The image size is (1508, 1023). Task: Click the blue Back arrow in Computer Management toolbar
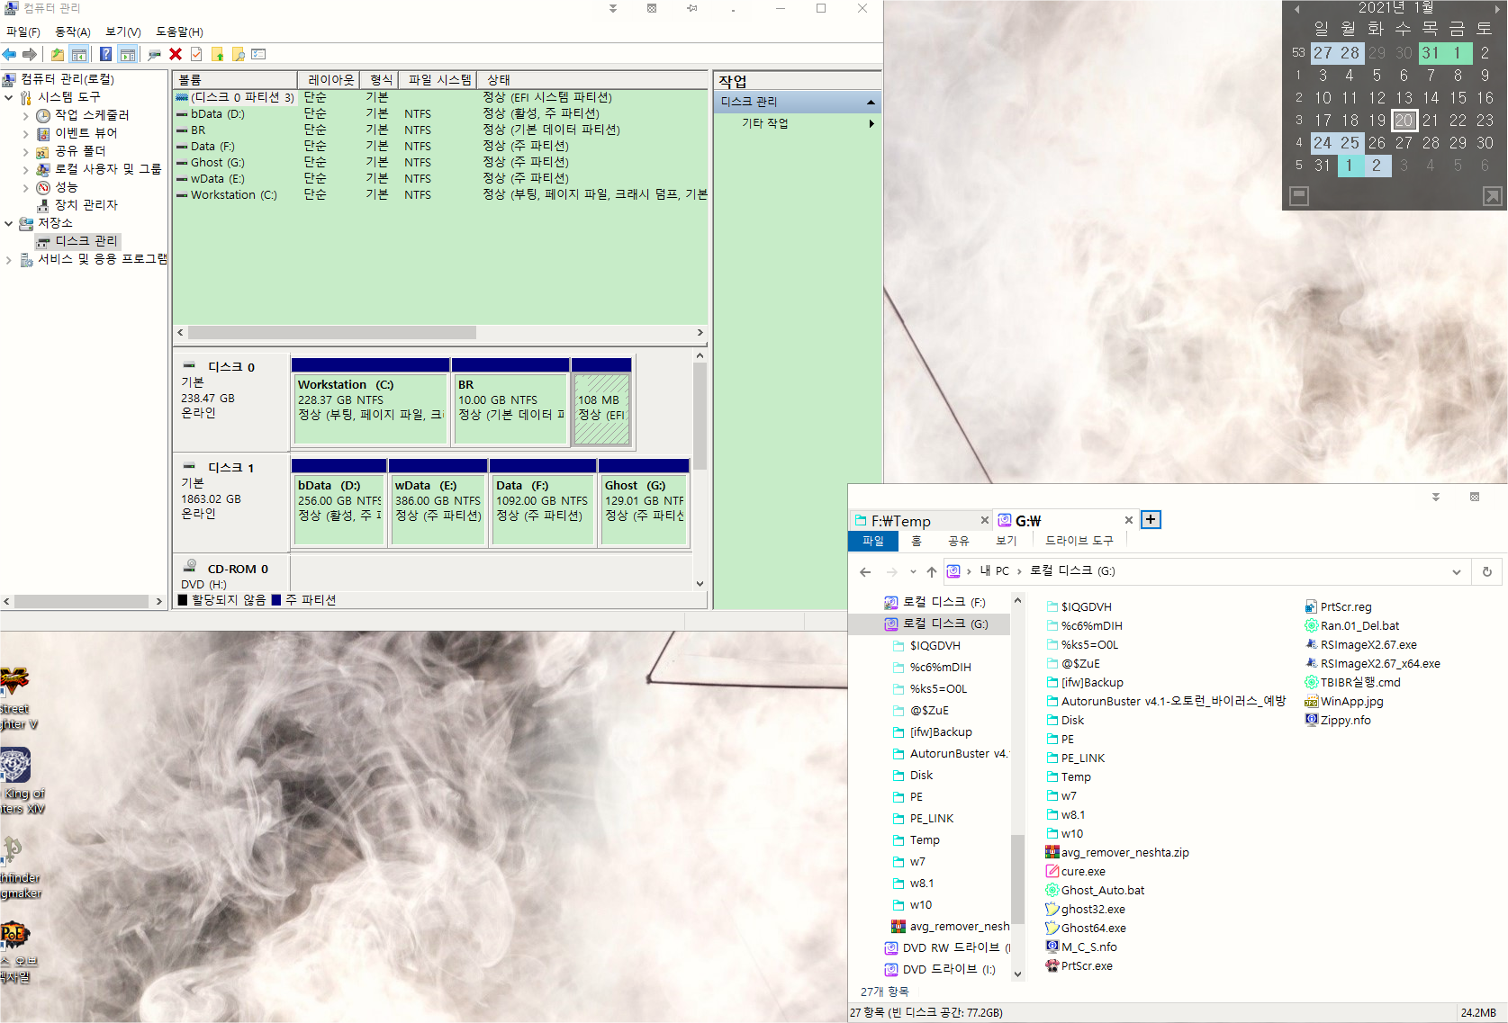pos(10,54)
